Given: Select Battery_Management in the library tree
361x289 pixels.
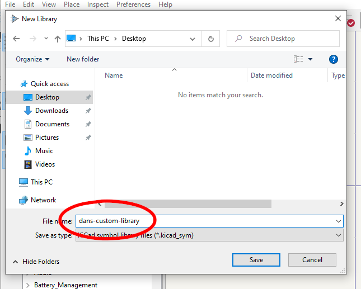Looking at the screenshot, I should (65, 285).
